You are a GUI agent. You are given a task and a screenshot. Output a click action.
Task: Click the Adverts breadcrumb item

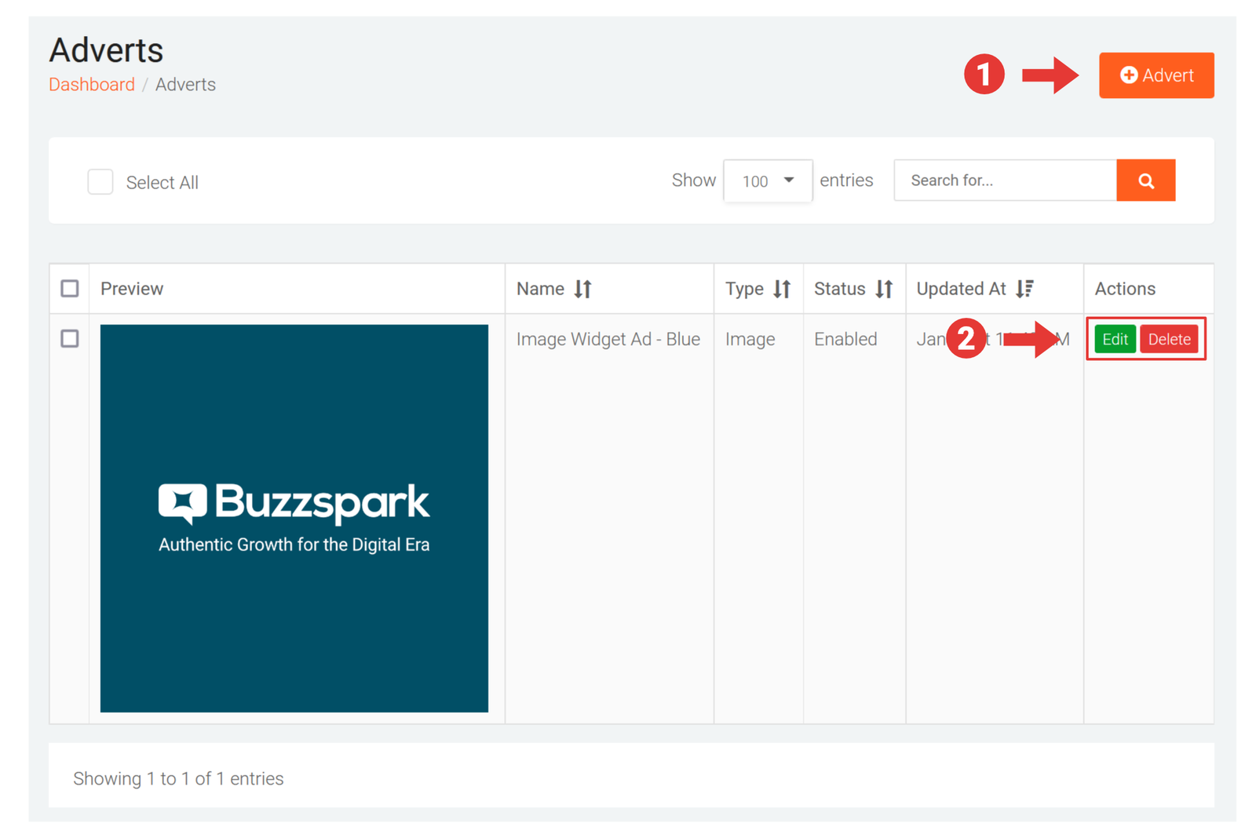click(185, 85)
